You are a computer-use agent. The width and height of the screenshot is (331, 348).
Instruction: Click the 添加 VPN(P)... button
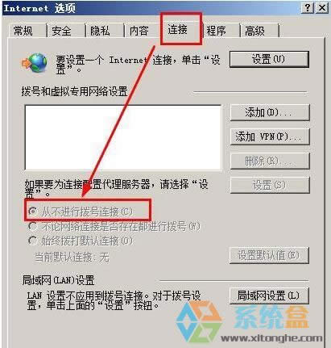click(270, 136)
